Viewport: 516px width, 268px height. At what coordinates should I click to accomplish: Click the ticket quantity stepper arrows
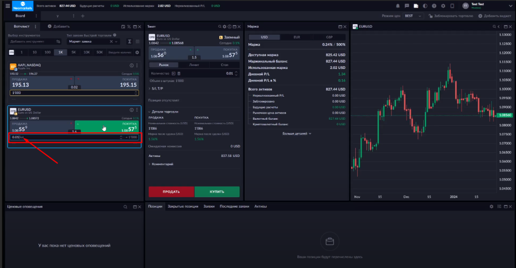click(236, 73)
